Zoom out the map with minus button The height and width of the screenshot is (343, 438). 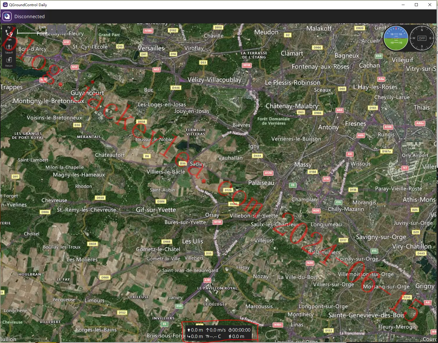click(62, 29)
